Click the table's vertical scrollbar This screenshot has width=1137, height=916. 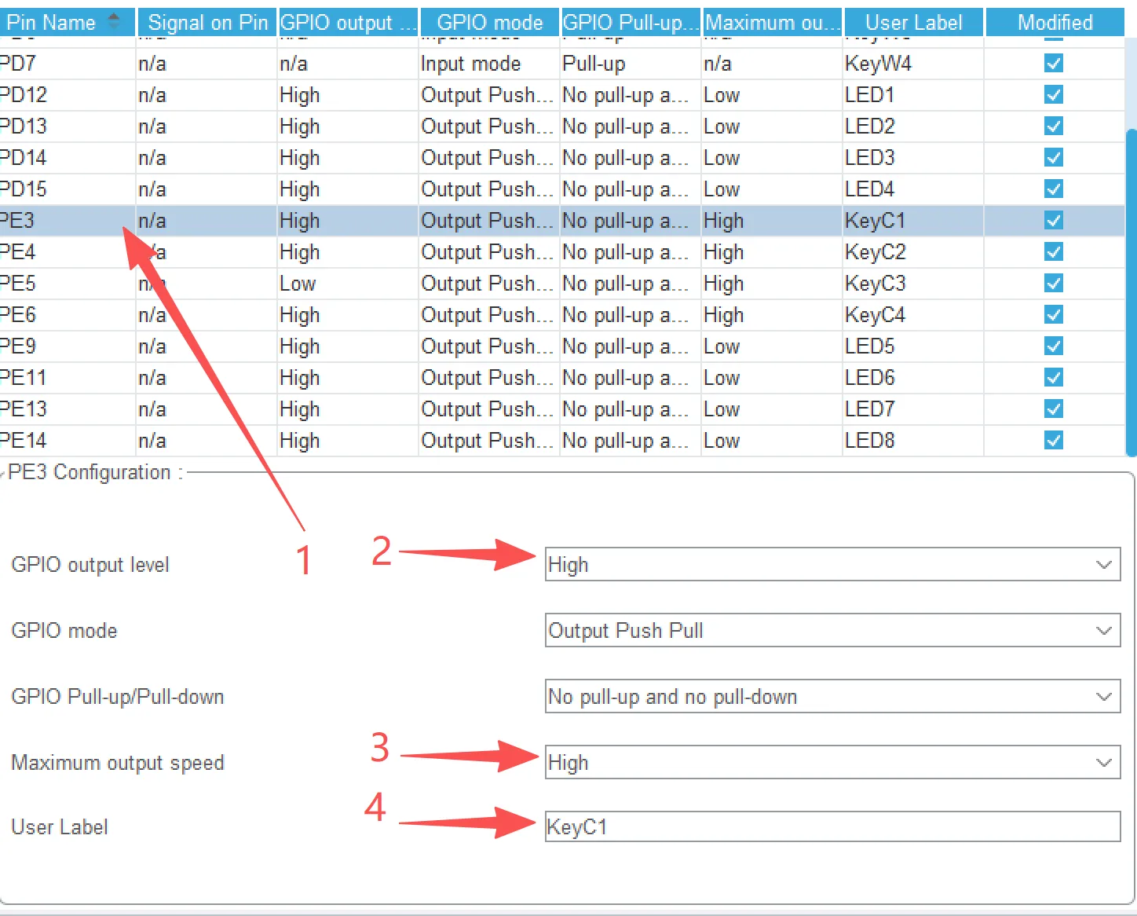pos(1131,291)
